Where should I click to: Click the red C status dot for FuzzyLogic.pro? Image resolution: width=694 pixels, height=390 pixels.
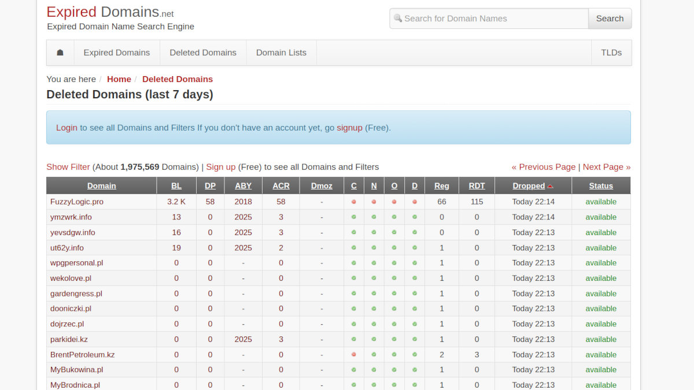click(354, 202)
